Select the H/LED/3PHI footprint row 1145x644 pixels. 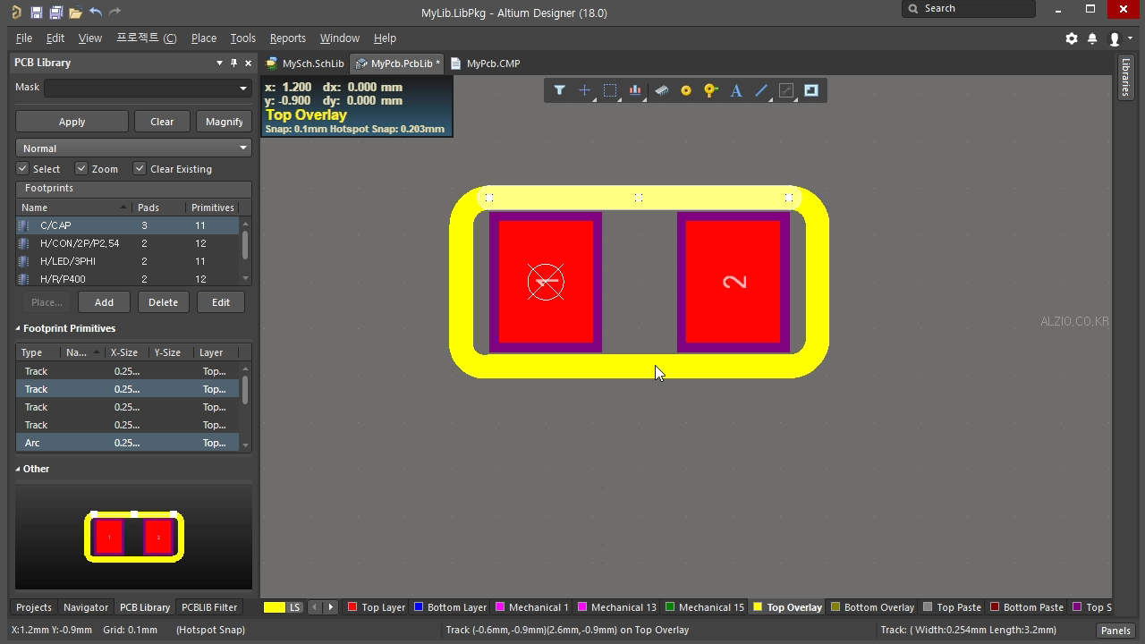pyautogui.click(x=128, y=261)
